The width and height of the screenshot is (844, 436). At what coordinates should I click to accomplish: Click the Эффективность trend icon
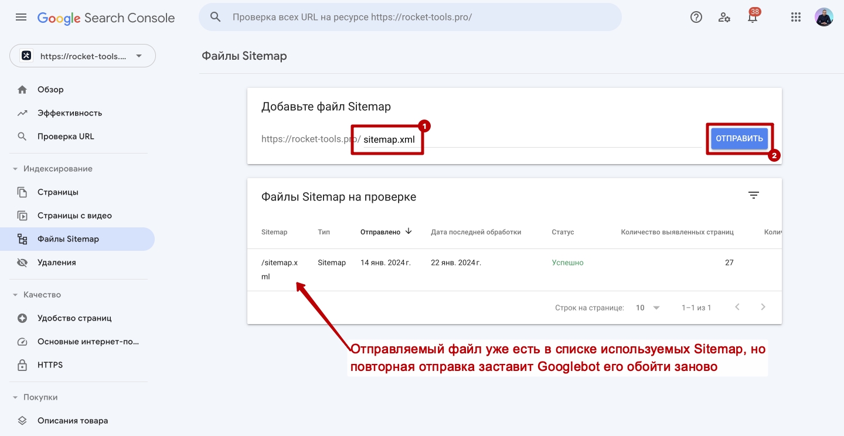point(22,113)
